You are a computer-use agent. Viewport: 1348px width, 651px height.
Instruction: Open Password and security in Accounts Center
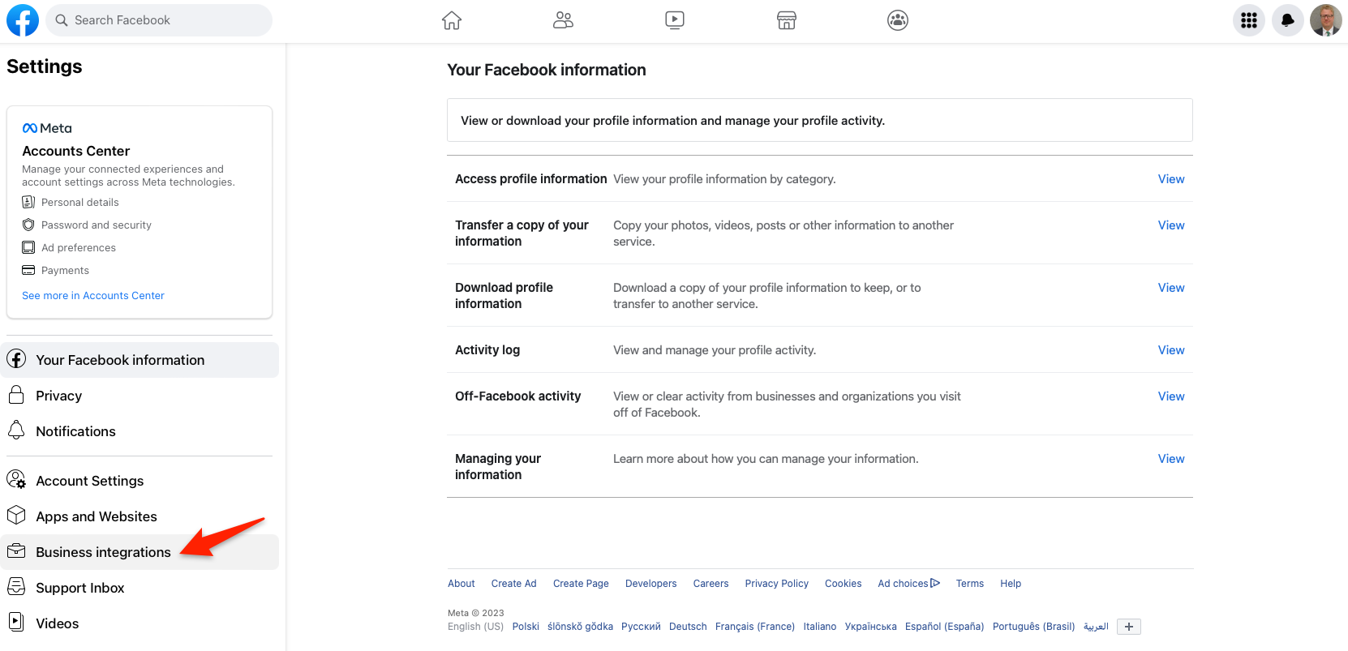coord(96,225)
